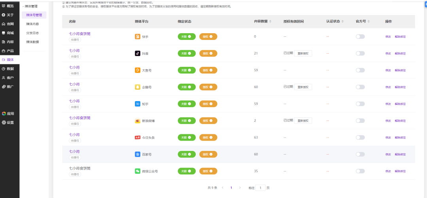
Task: Focus the 前往 page number input
Action: pyautogui.click(x=260, y=188)
